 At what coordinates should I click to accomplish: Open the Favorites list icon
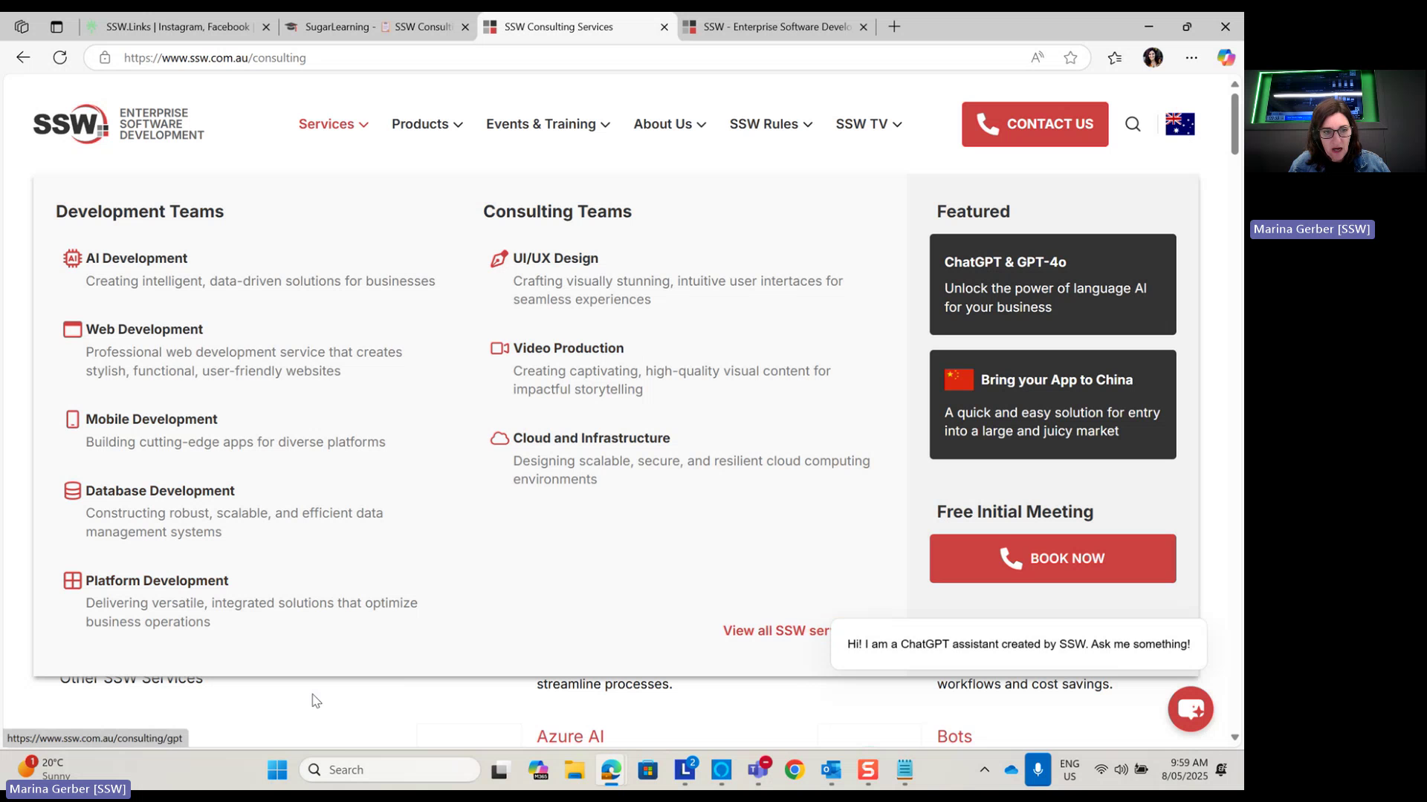[1114, 57]
